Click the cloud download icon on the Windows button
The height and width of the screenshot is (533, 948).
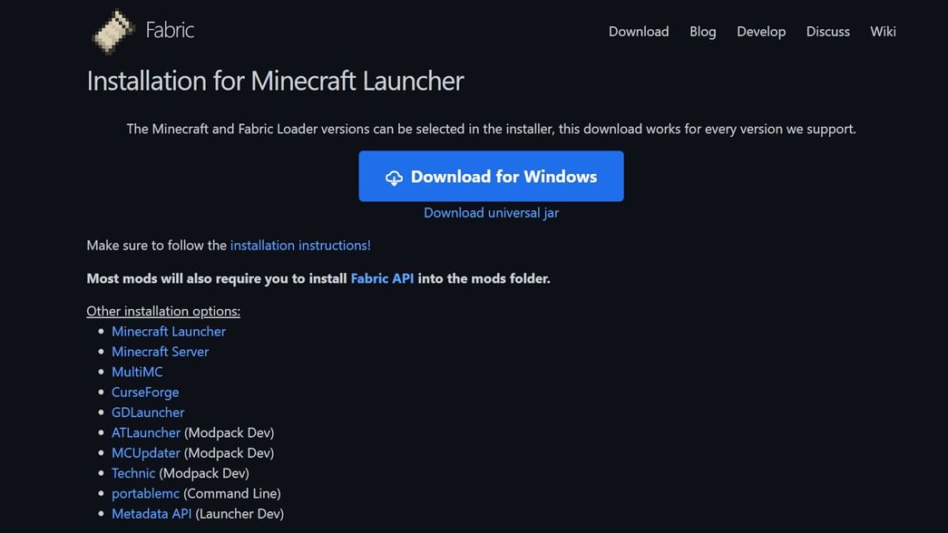pyautogui.click(x=394, y=177)
